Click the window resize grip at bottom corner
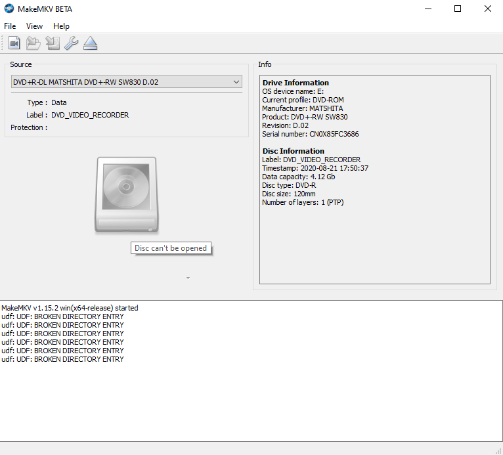Screen dimensions: 503x455 [x=498, y=451]
